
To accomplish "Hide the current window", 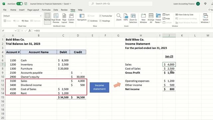I will coord(166,19).
